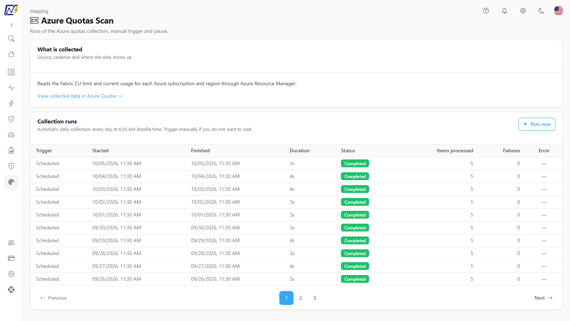Open the shield checkmark sidebar icon
Viewport: 570px width, 321px height.
click(x=11, y=119)
